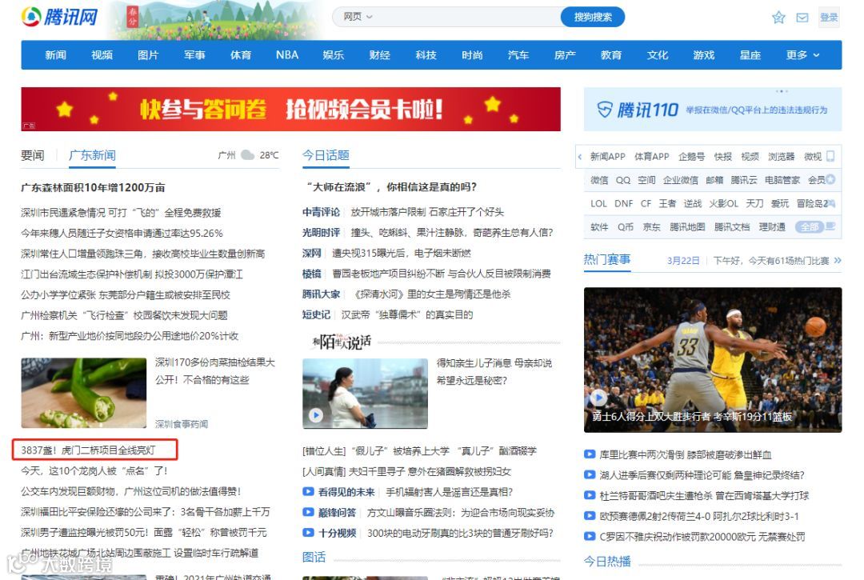Click the basketball game thumbnail
This screenshot has width=864, height=580.
[x=713, y=360]
